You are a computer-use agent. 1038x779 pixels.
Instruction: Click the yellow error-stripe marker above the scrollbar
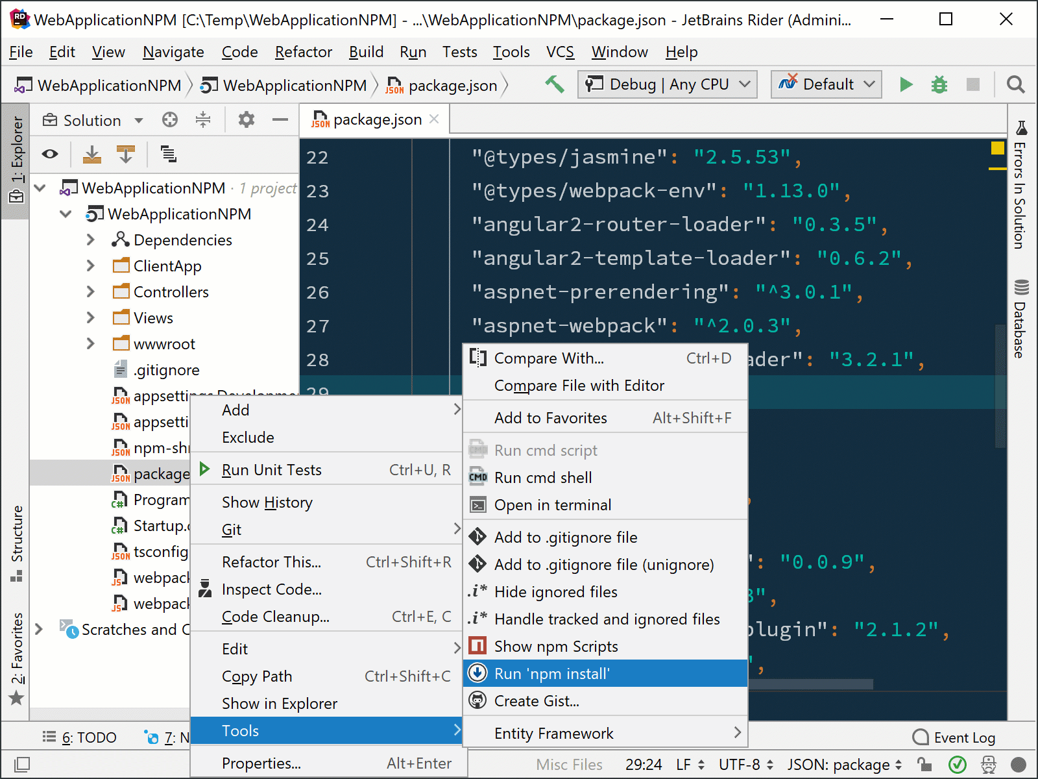(x=997, y=148)
